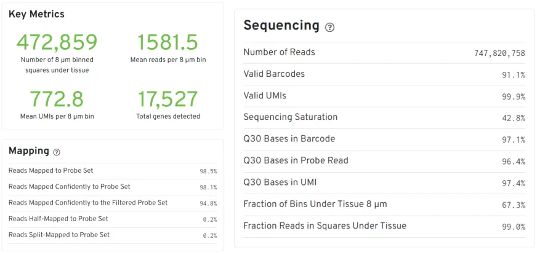Select the Sequencing Saturation row

(x=384, y=117)
